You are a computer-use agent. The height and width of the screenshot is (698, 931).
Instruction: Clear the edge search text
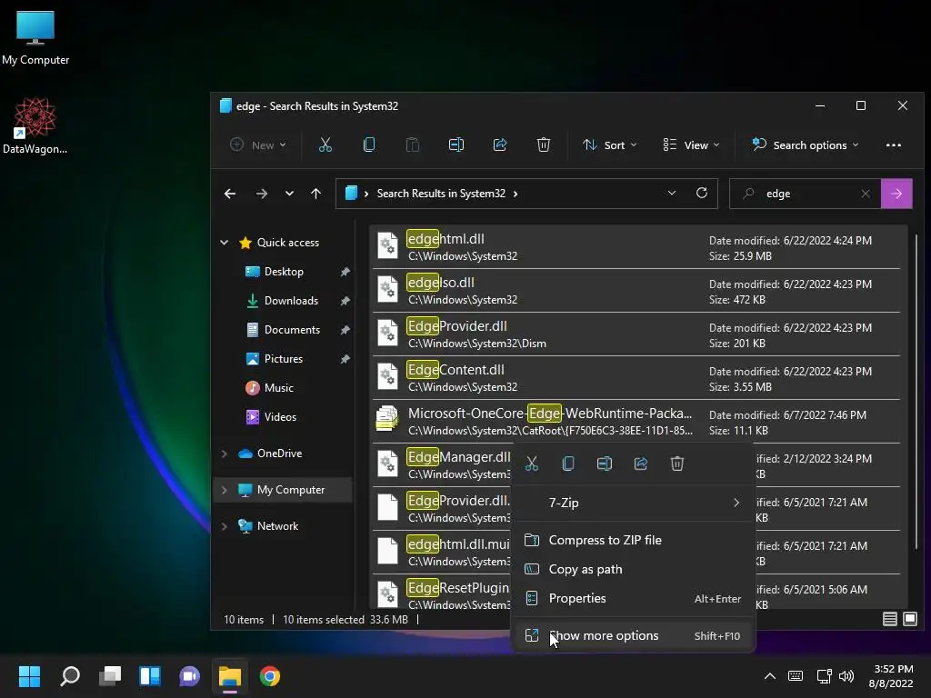coord(866,194)
